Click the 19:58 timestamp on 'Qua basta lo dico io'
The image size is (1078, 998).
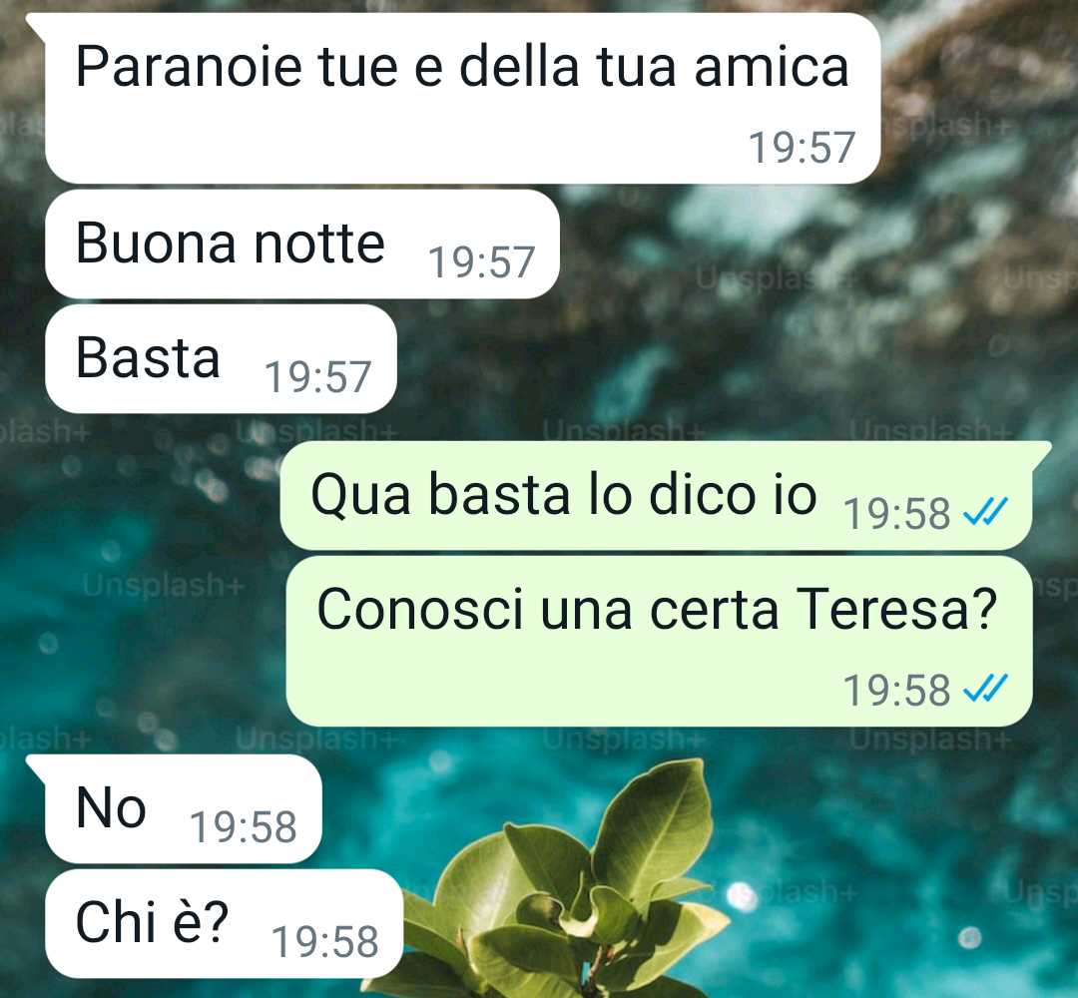coord(897,513)
